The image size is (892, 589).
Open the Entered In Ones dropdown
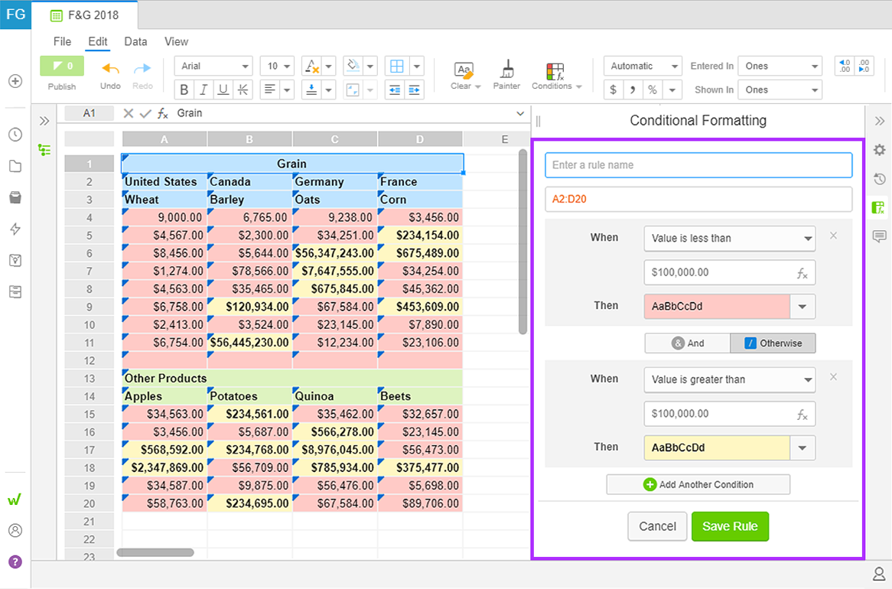point(780,66)
